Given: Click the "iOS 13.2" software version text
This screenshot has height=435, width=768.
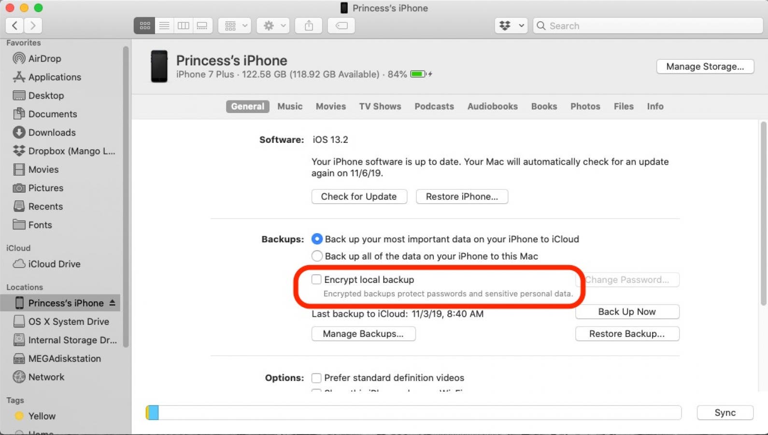Looking at the screenshot, I should point(330,140).
